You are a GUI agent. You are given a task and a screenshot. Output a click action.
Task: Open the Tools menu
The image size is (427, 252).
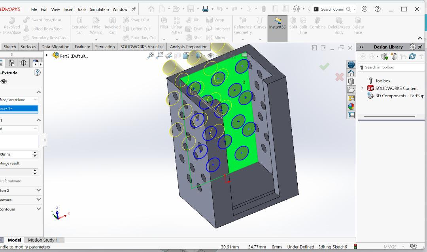82,9
